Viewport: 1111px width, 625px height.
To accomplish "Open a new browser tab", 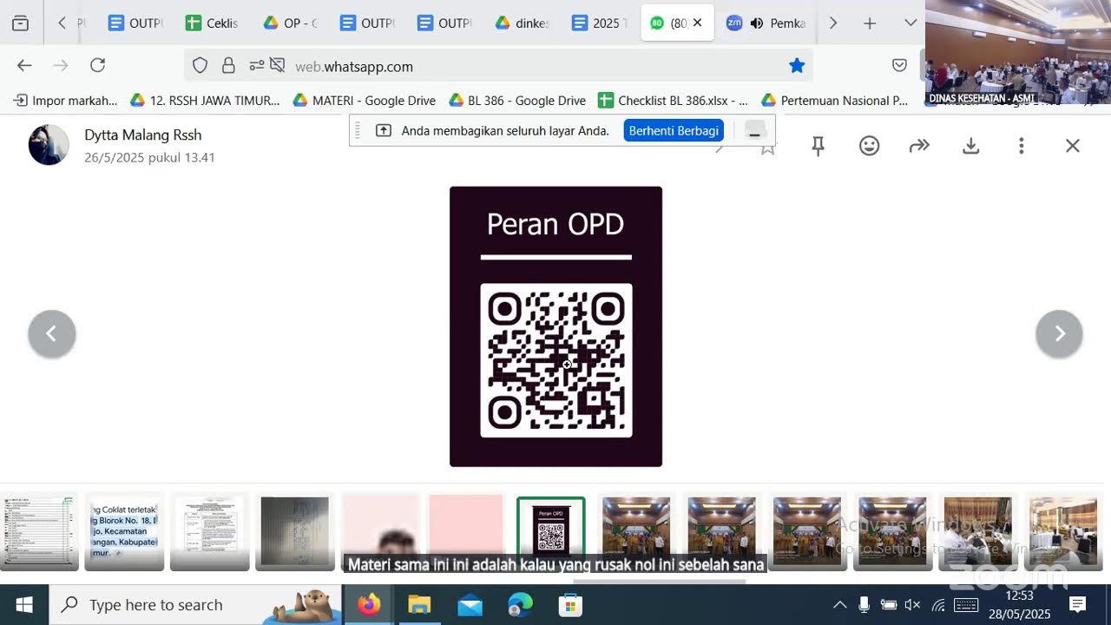I will tap(870, 23).
